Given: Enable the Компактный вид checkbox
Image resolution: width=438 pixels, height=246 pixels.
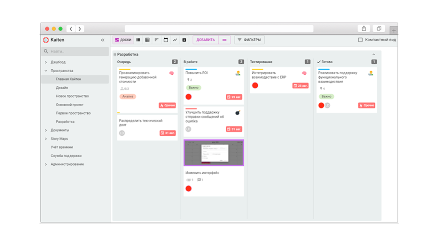Looking at the screenshot, I should (360, 40).
